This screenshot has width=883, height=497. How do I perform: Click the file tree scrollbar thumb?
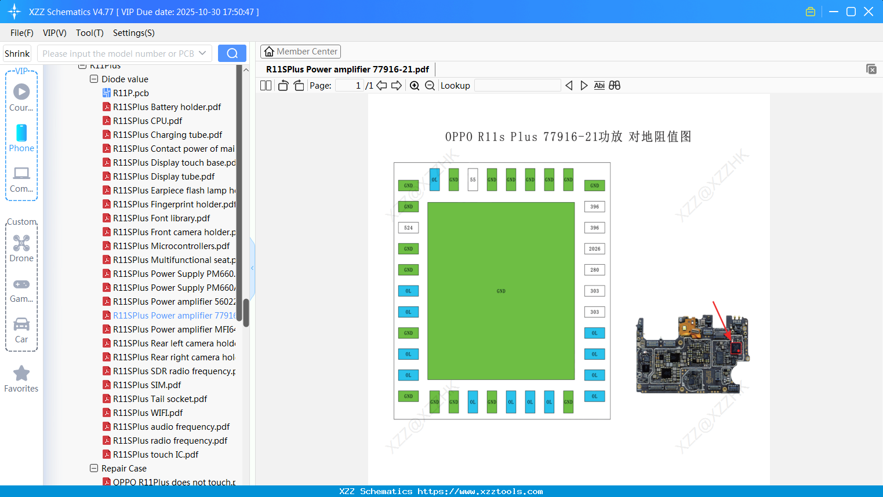coord(246,313)
